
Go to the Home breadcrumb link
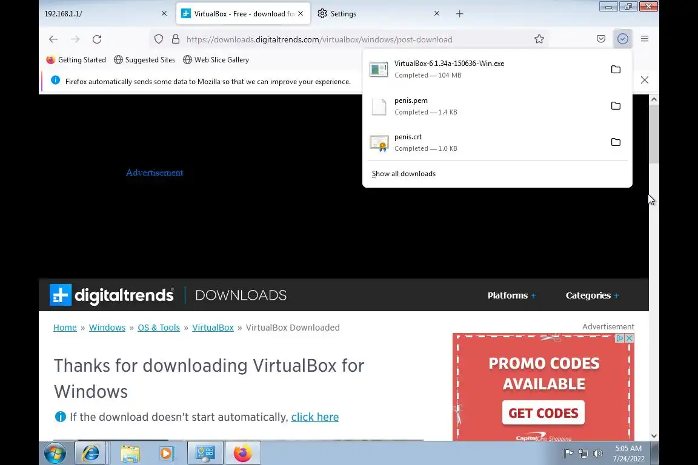coord(65,328)
